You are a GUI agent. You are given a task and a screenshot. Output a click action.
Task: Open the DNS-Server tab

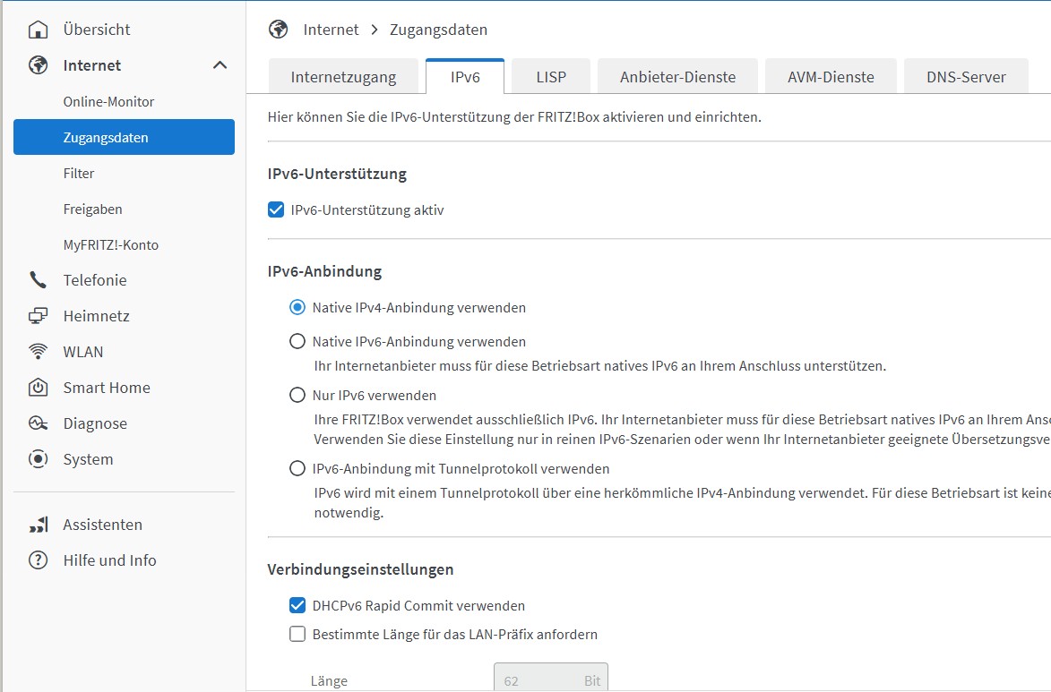click(966, 76)
